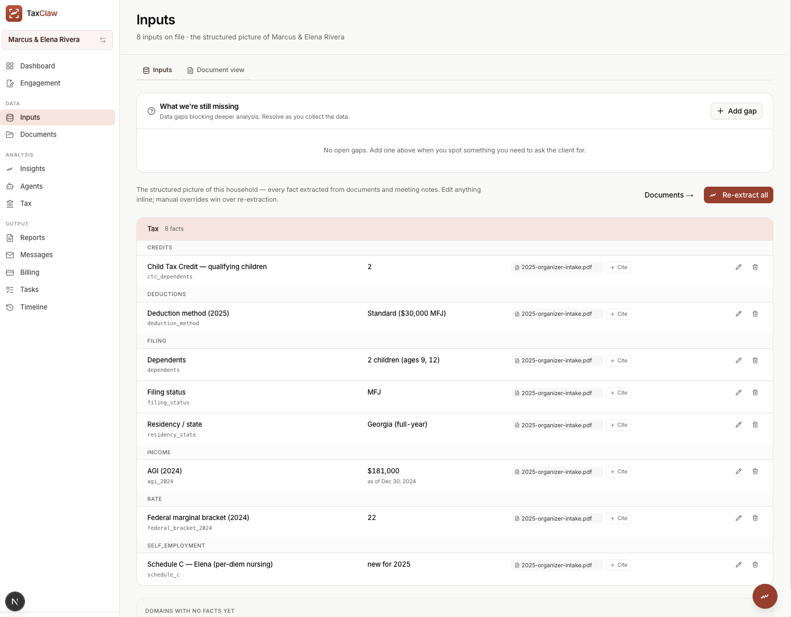791x617 pixels.
Task: Edit AGI (2024) fact
Action: click(739, 471)
